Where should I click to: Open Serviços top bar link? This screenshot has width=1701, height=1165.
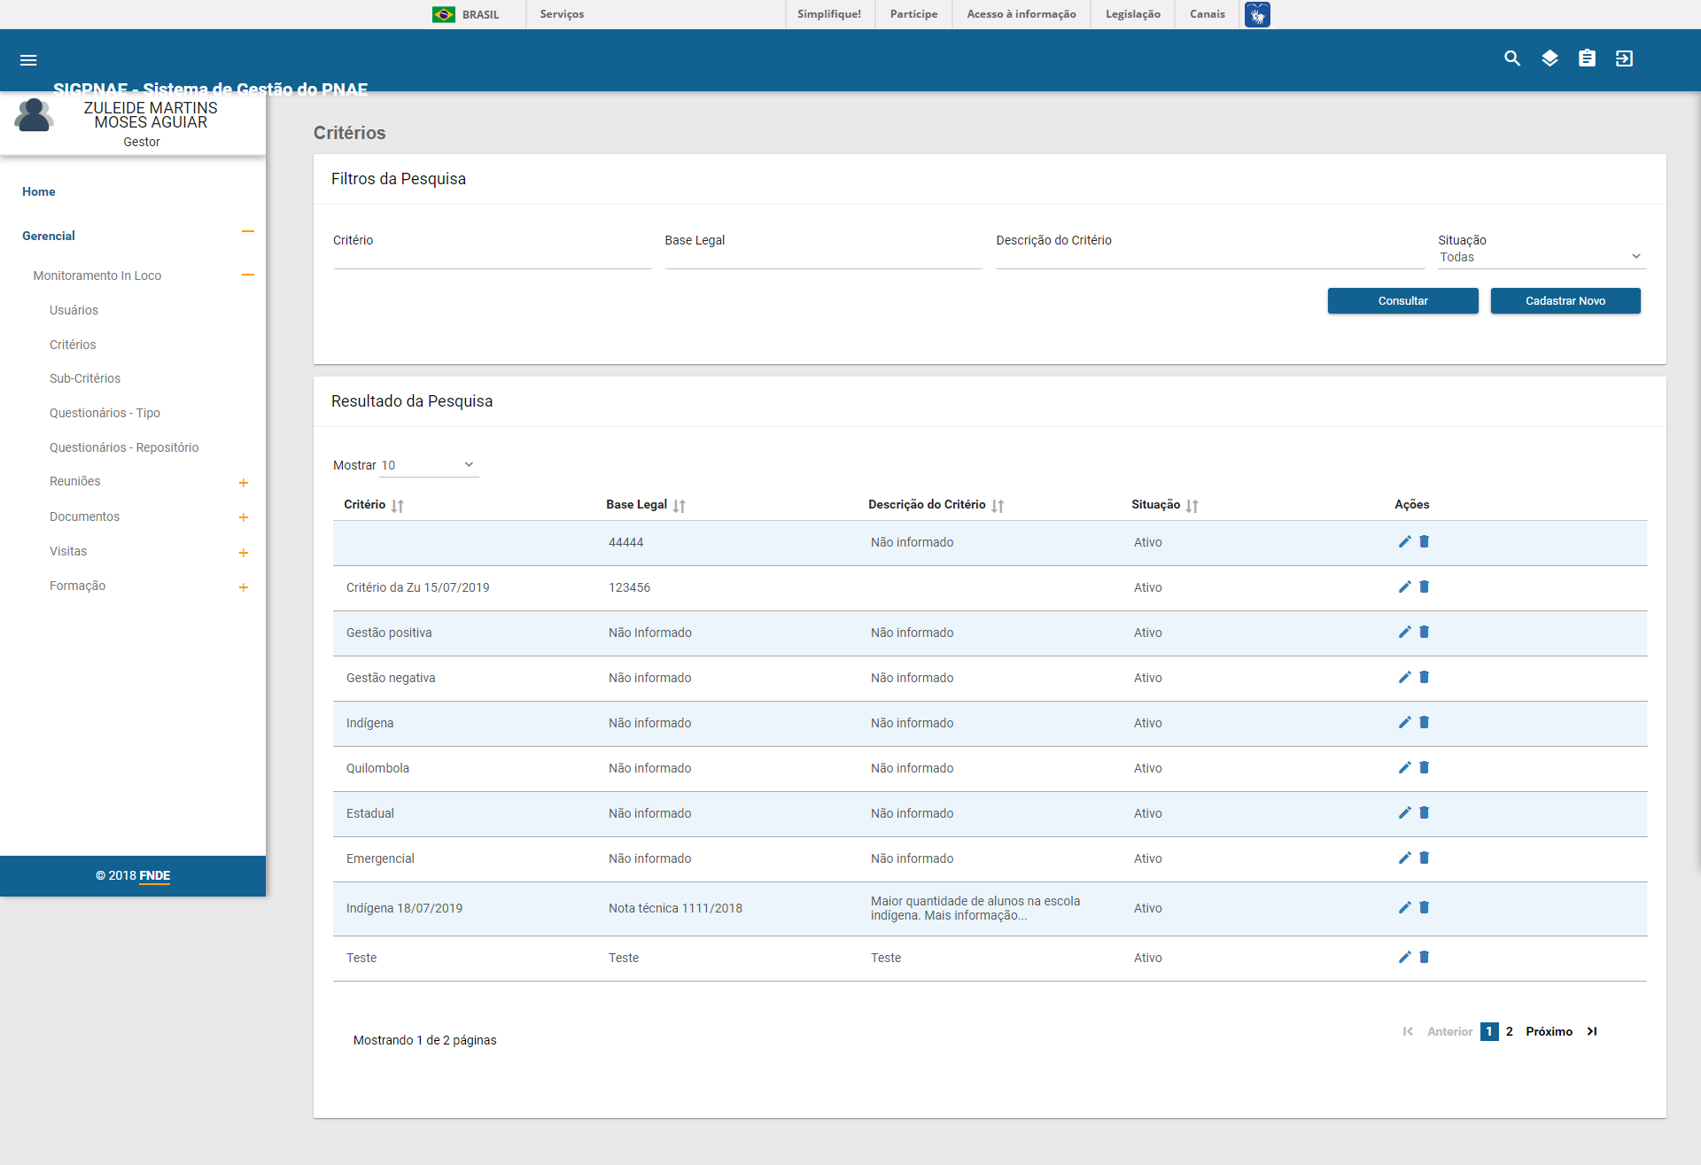[x=562, y=14]
